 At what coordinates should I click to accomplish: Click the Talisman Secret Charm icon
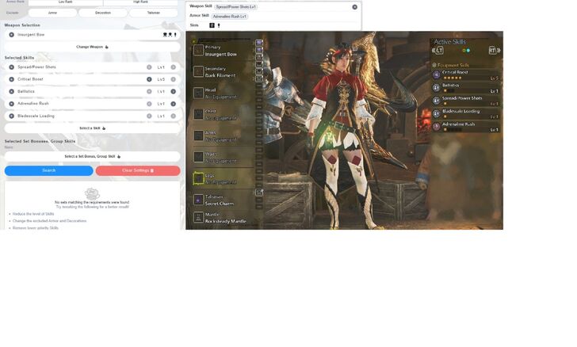pos(199,200)
